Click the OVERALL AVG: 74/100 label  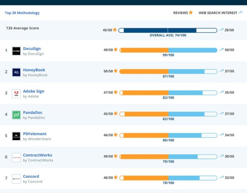click(168, 35)
